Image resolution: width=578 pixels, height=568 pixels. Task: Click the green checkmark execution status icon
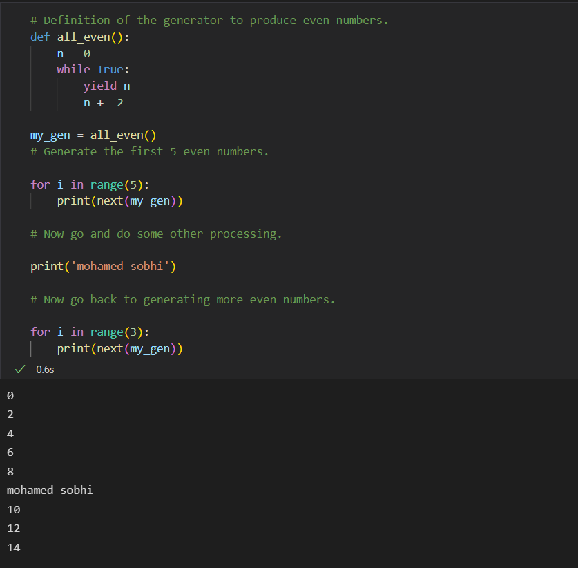pyautogui.click(x=19, y=369)
